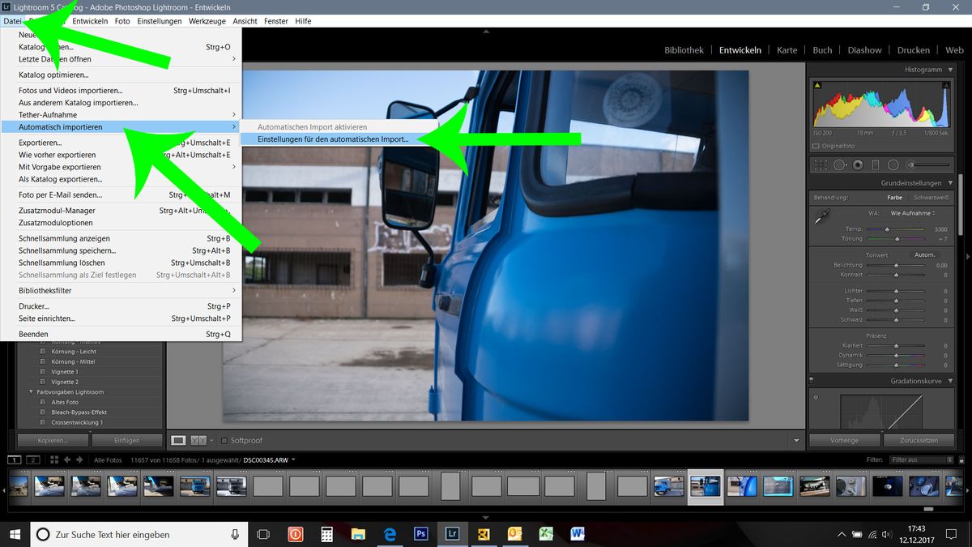Screen dimensions: 972x547
Task: Switch to the Bibliothek module
Action: [684, 50]
